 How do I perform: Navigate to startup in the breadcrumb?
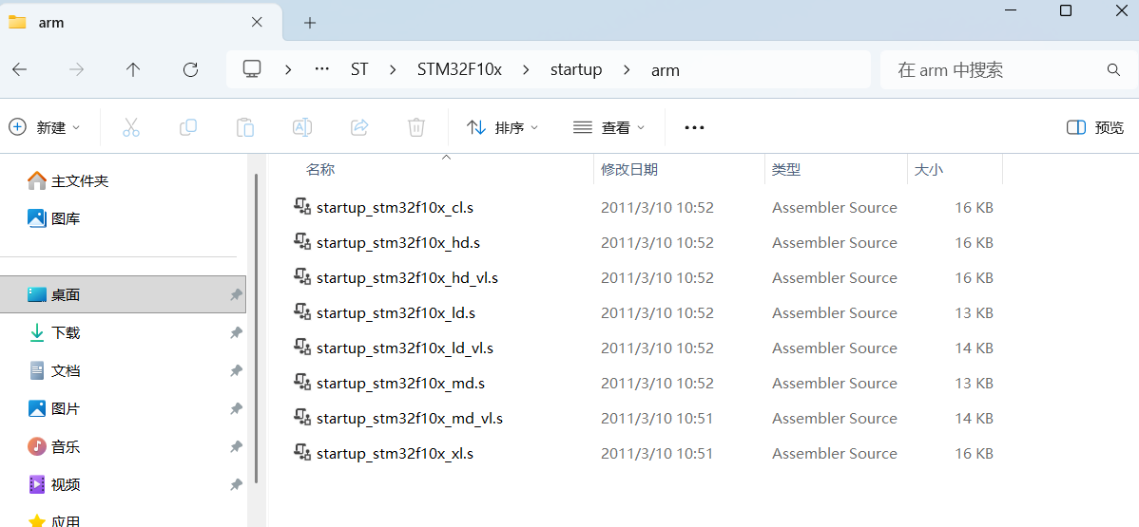tap(576, 69)
